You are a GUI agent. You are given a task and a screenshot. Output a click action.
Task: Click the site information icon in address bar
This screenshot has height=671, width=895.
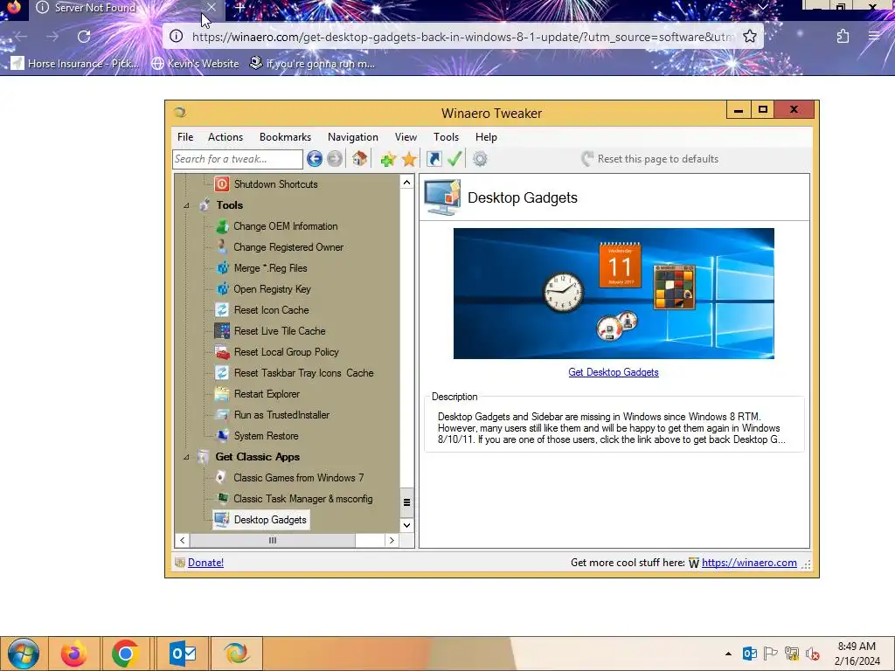point(177,37)
